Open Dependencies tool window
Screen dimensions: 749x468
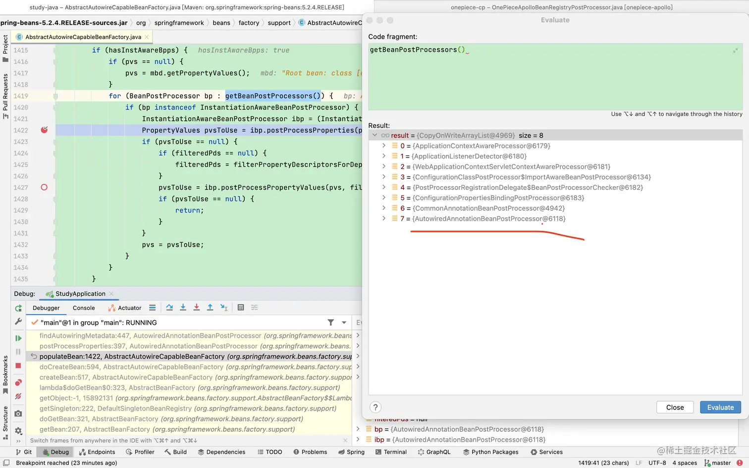click(x=221, y=452)
